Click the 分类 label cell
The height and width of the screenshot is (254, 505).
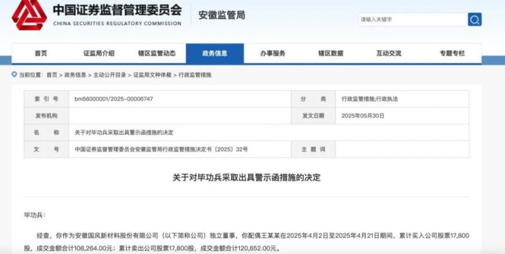(313, 99)
